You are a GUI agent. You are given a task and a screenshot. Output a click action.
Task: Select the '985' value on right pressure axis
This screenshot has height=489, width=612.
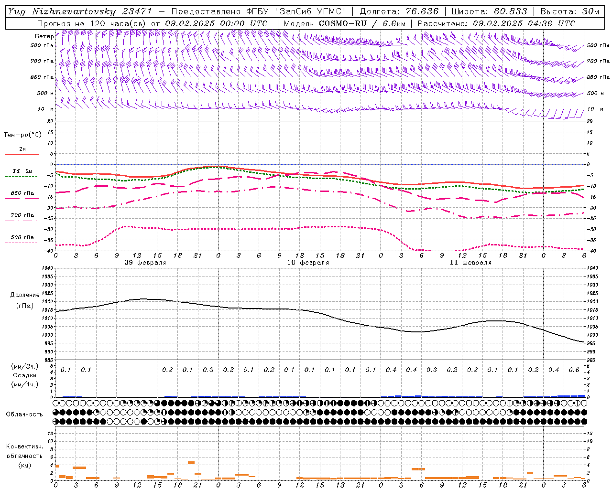(592, 360)
